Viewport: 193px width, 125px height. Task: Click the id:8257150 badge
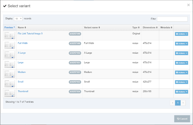pos(75,53)
